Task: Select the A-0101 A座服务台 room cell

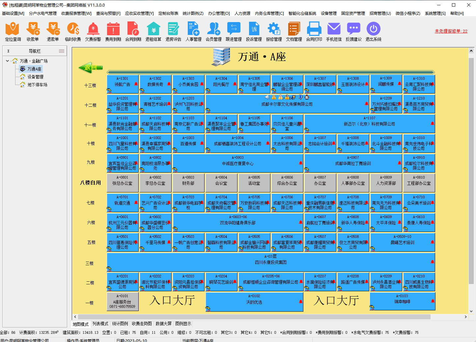Action: [122, 301]
